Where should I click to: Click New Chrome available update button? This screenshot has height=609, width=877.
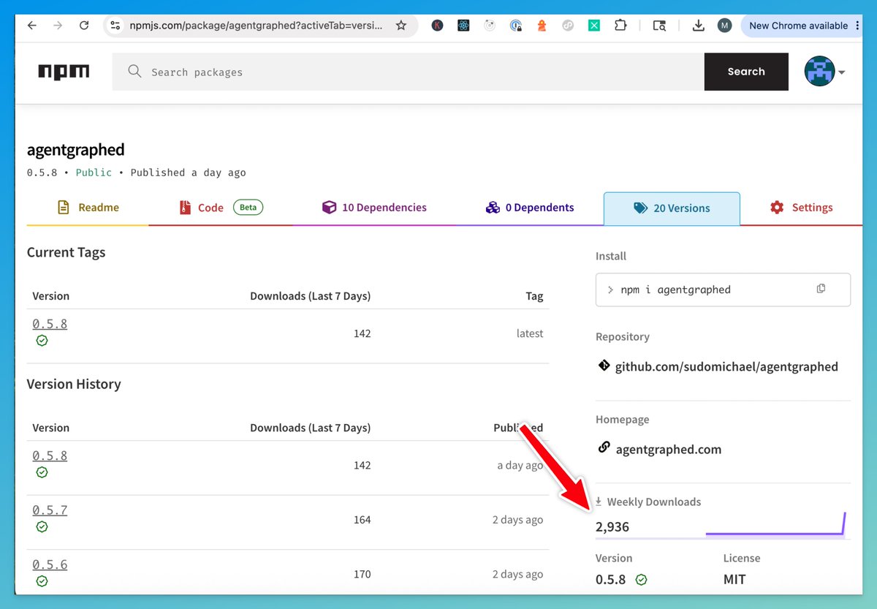798,26
